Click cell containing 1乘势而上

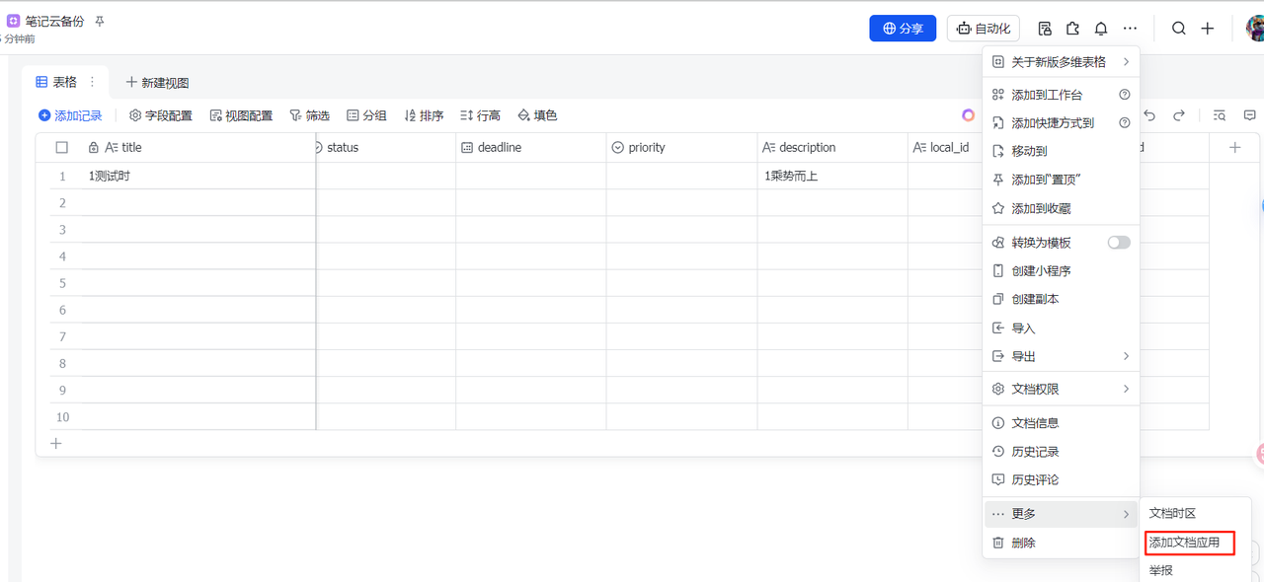click(x=832, y=176)
